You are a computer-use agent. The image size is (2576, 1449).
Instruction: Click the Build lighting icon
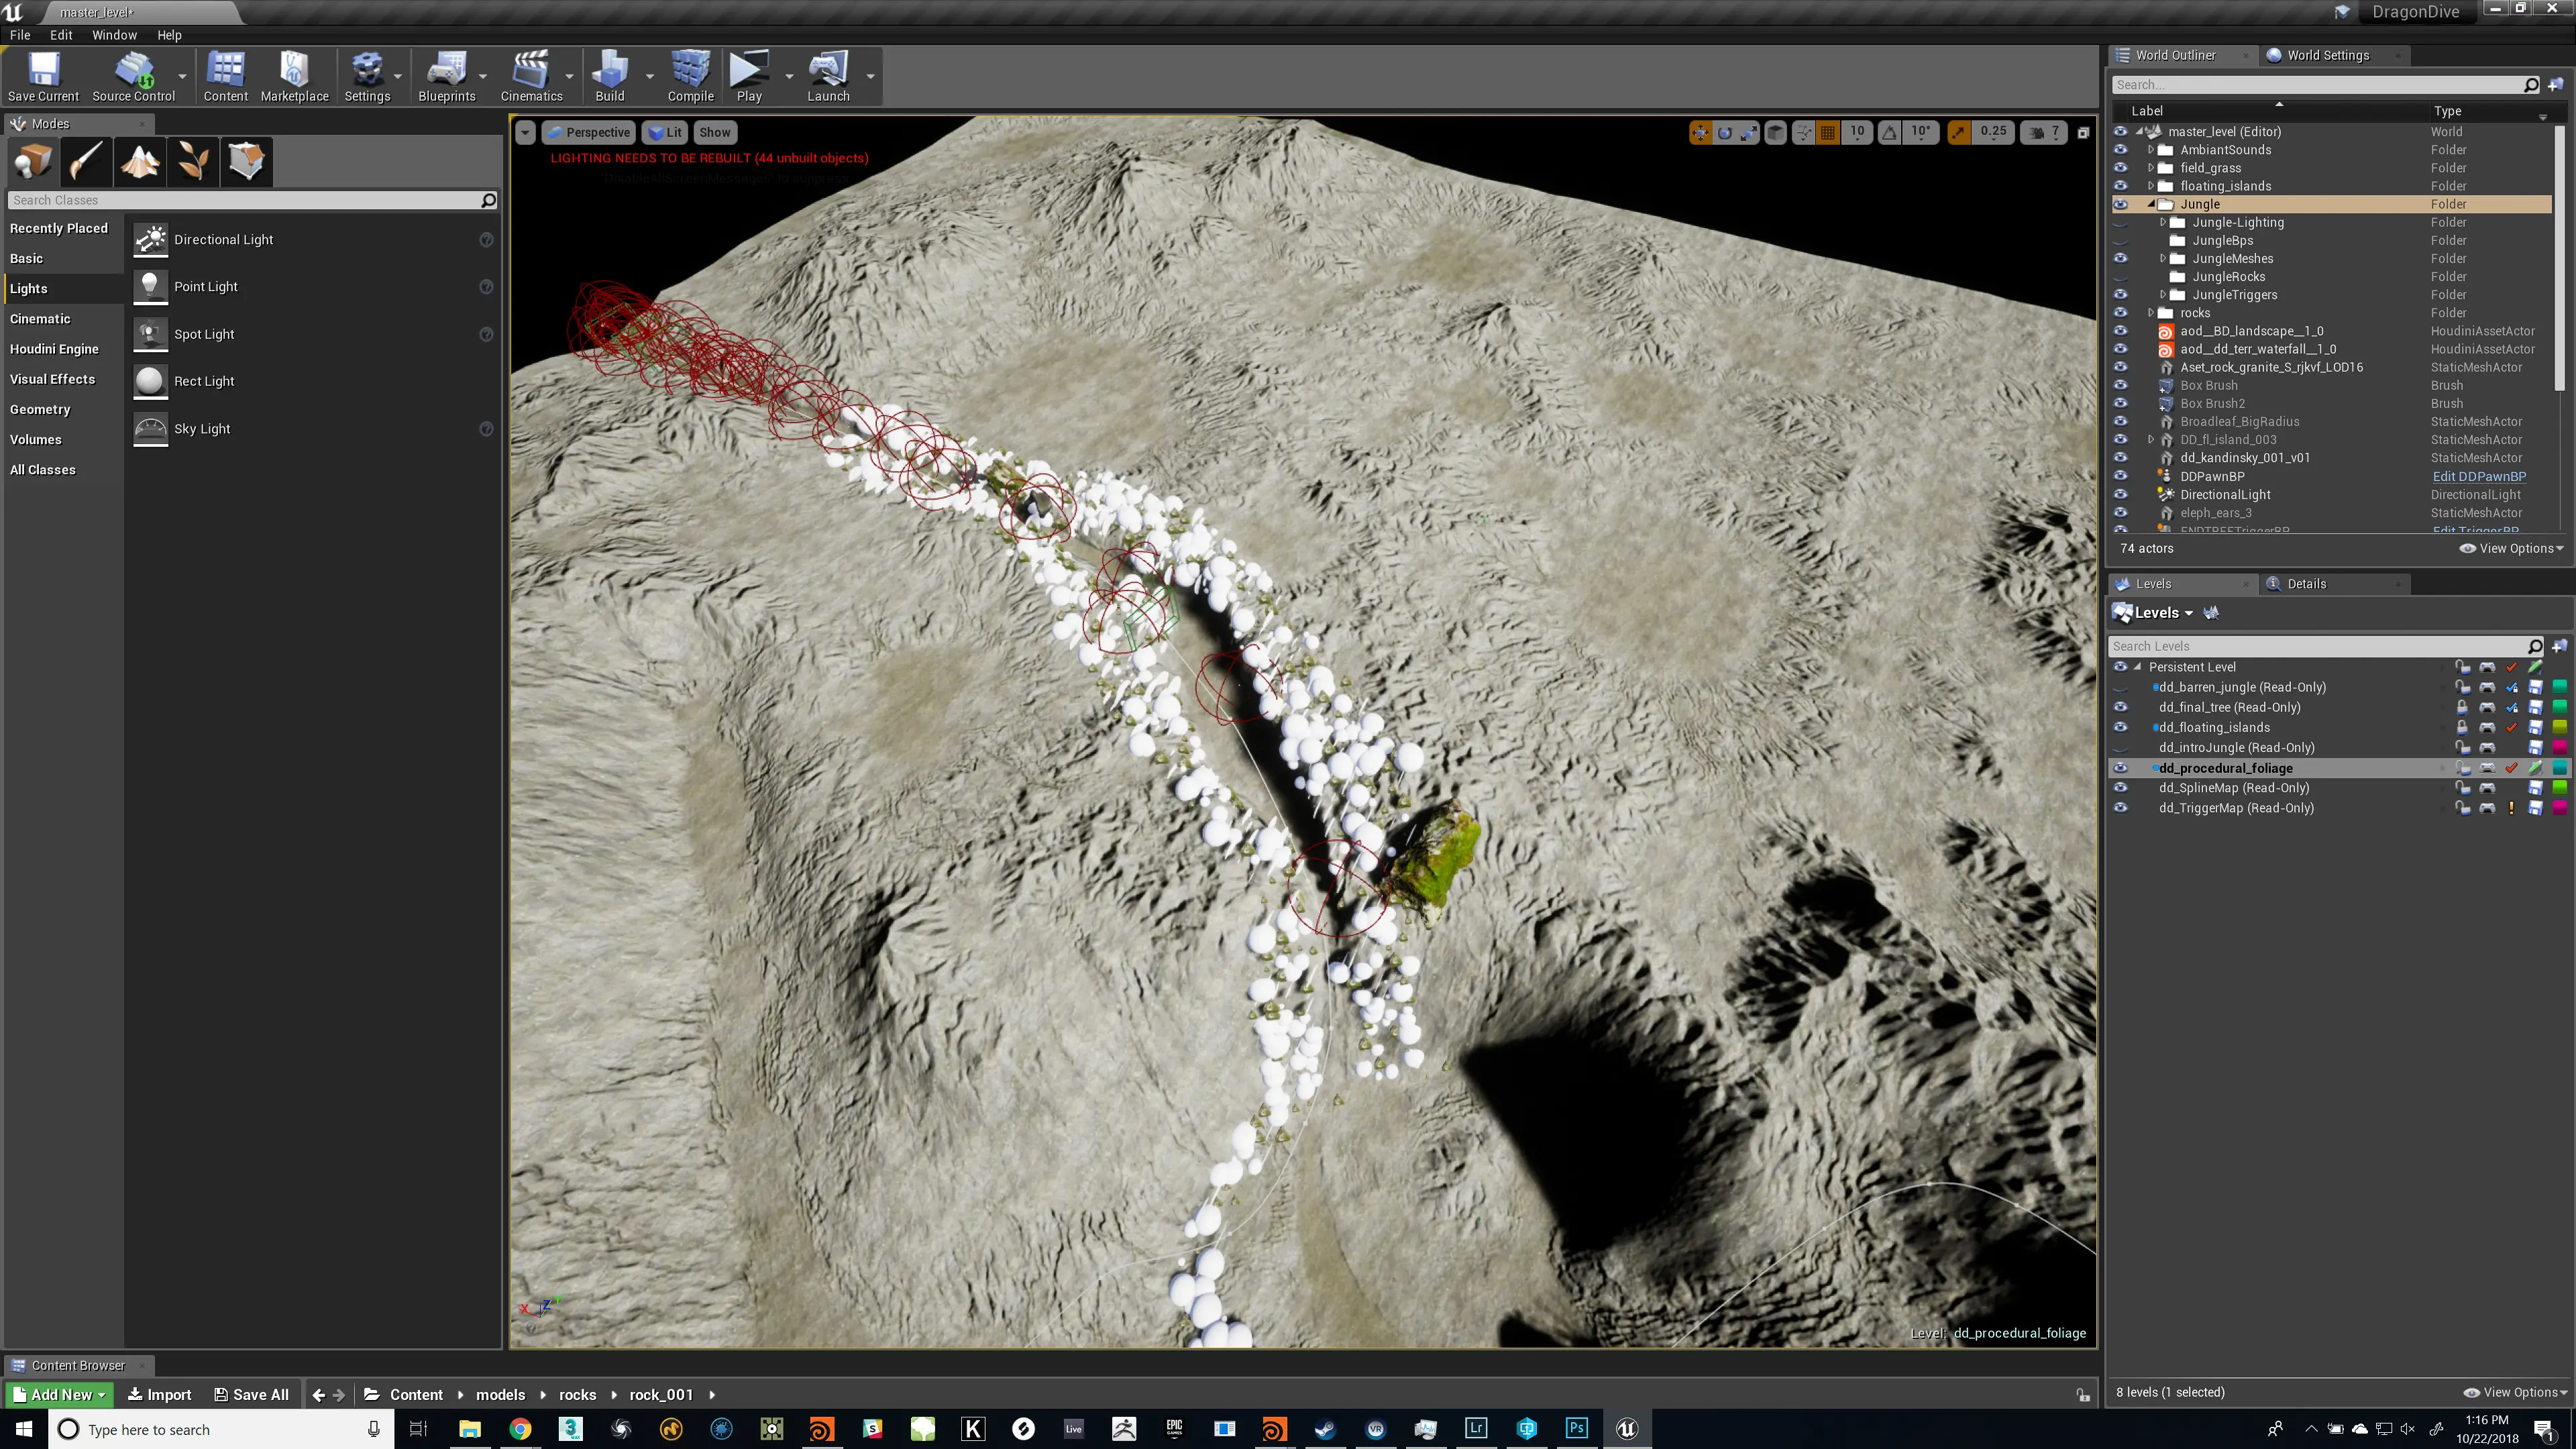[x=609, y=77]
